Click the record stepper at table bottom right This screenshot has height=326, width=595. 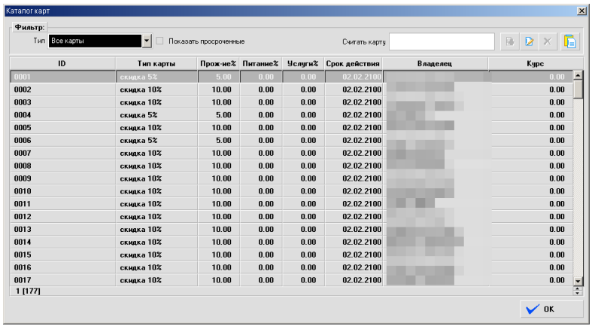tap(578, 291)
